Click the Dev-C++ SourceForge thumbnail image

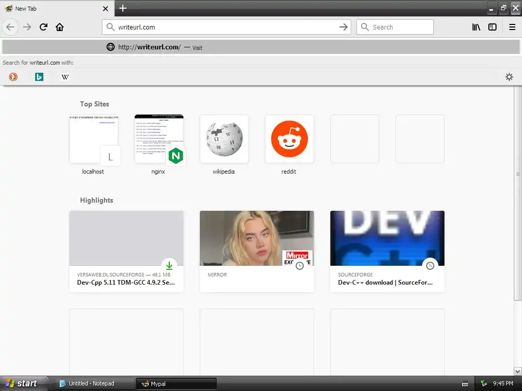pyautogui.click(x=387, y=238)
